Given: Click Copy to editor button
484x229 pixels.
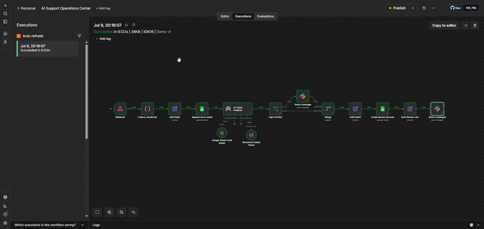Looking at the screenshot, I should pyautogui.click(x=444, y=25).
